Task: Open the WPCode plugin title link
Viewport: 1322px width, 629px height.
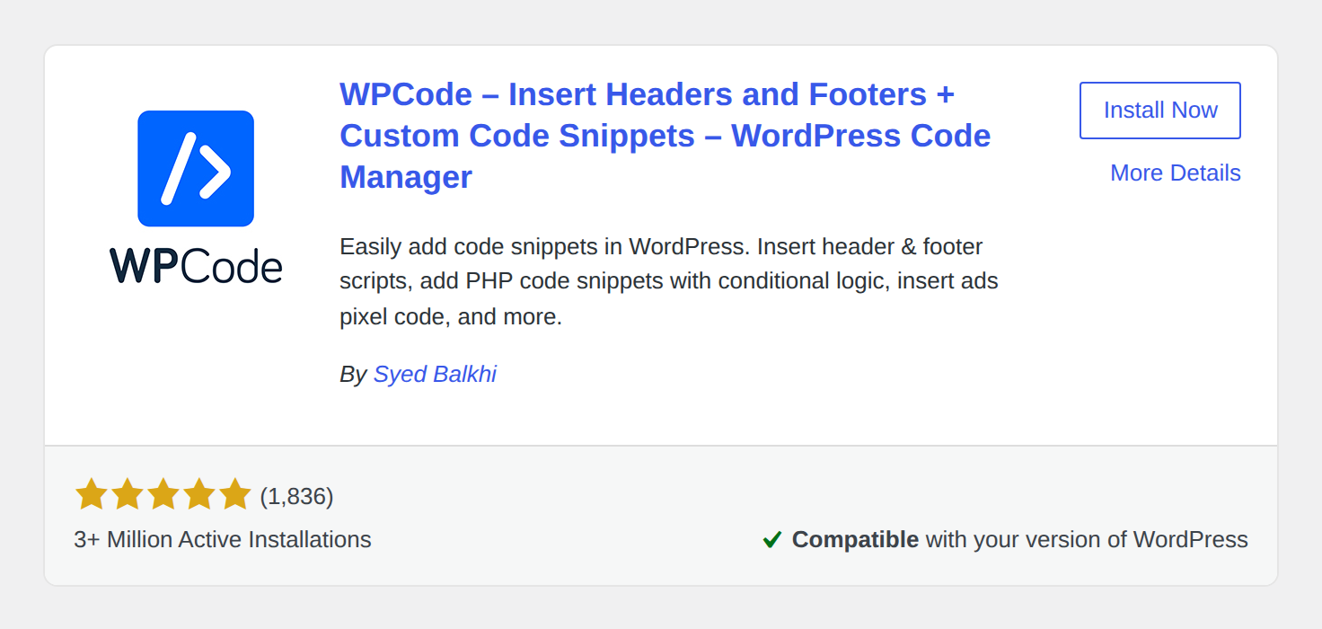Action: (x=665, y=136)
